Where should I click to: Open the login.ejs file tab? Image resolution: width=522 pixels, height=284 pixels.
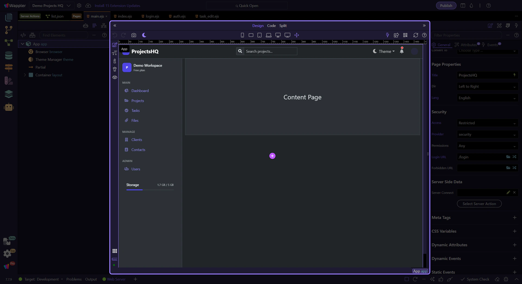(x=152, y=16)
